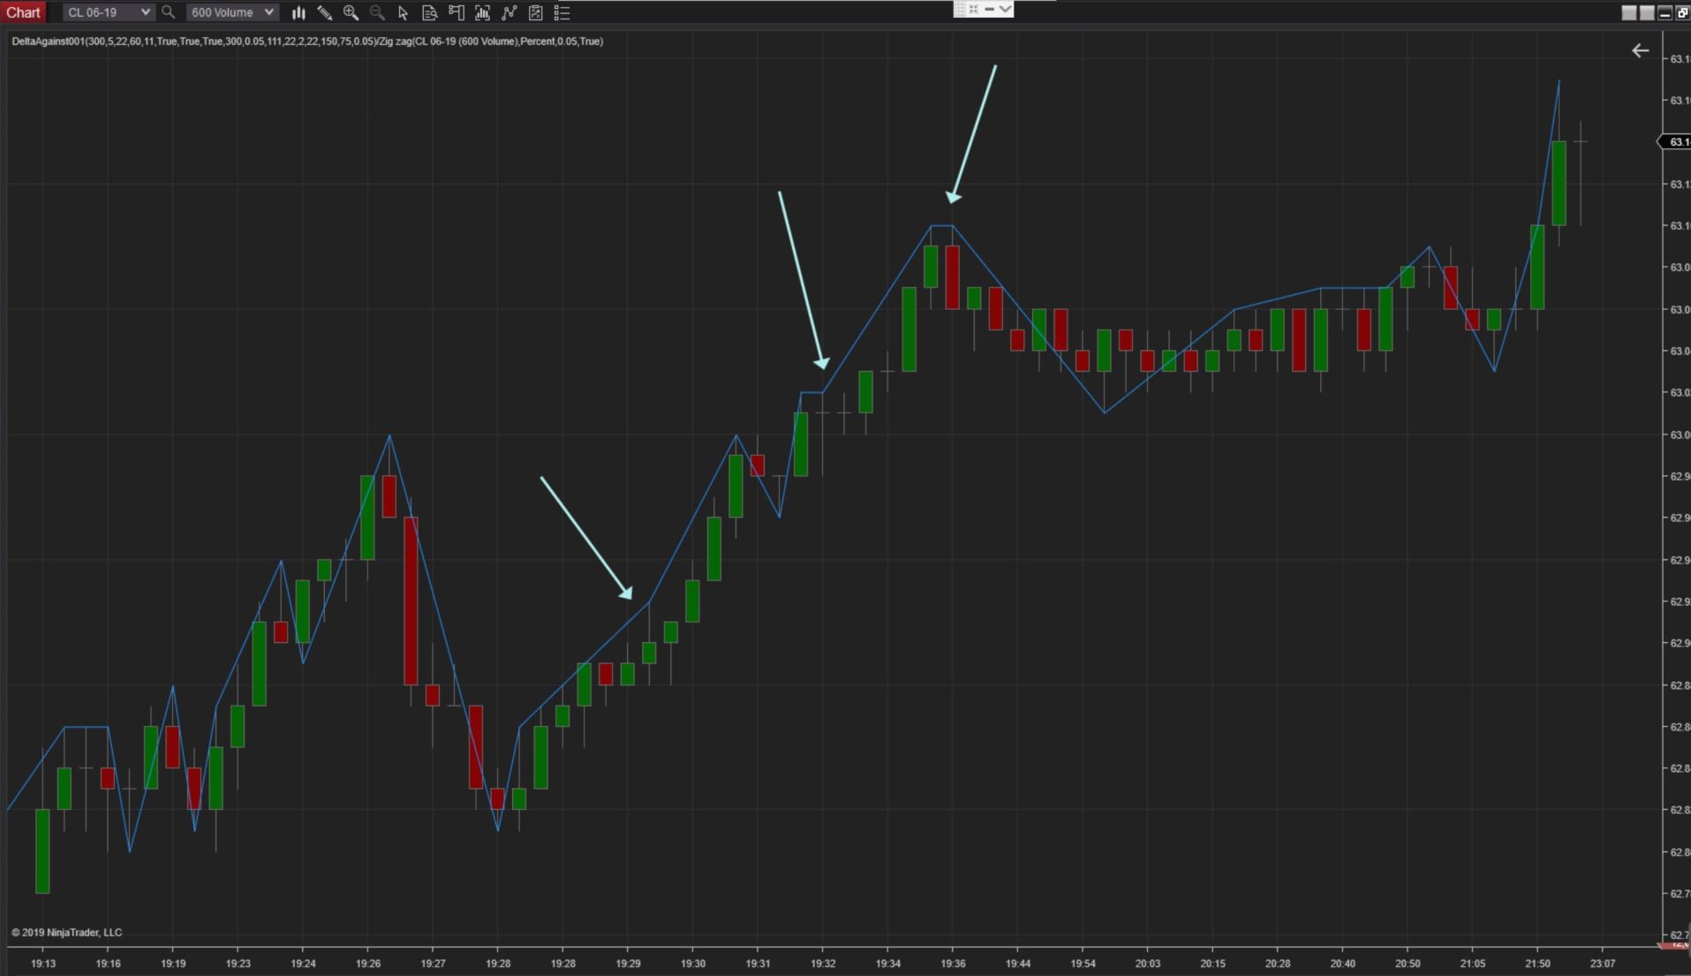Click the zoom in magnifier icon
This screenshot has height=976, width=1691.
click(x=351, y=12)
